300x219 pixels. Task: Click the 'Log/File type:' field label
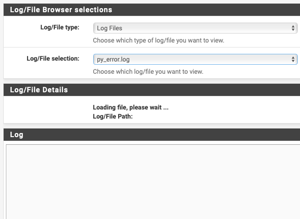(60, 27)
